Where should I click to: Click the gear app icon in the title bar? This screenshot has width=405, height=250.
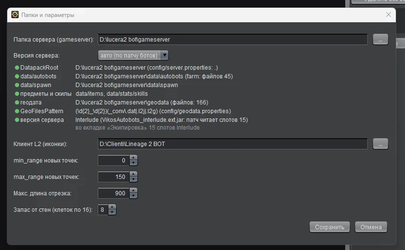click(x=15, y=15)
